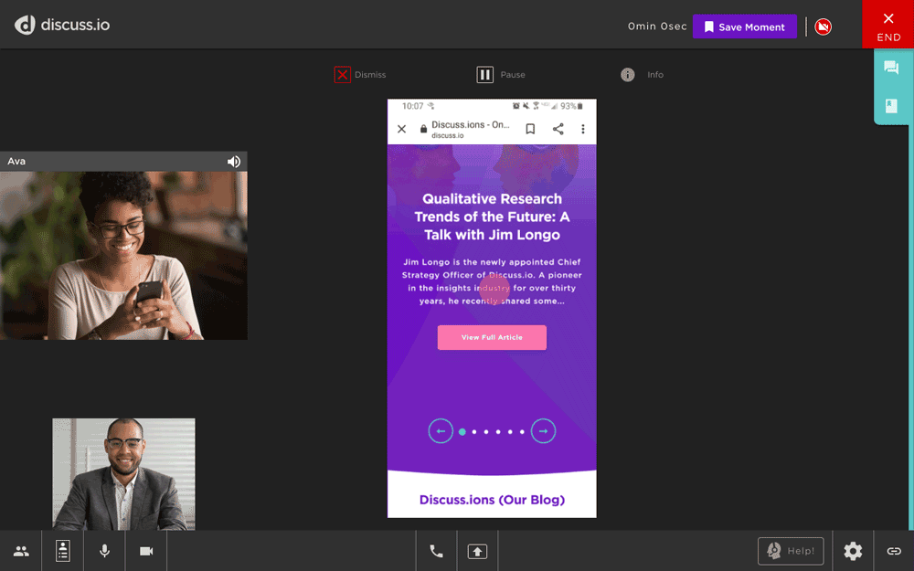Open the browser overflow menu in the preview
This screenshot has width=914, height=571.
[583, 129]
